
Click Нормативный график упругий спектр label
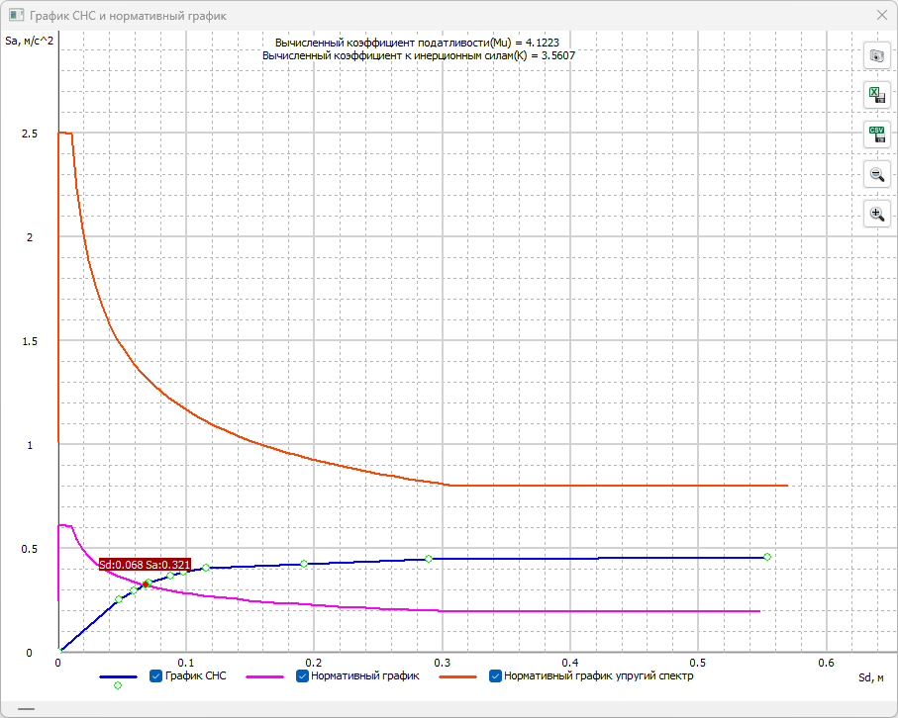(598, 676)
